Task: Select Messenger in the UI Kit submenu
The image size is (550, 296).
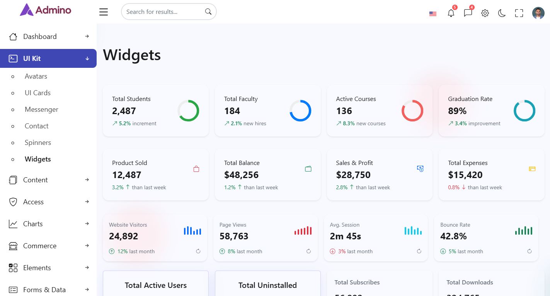Action: [41, 109]
